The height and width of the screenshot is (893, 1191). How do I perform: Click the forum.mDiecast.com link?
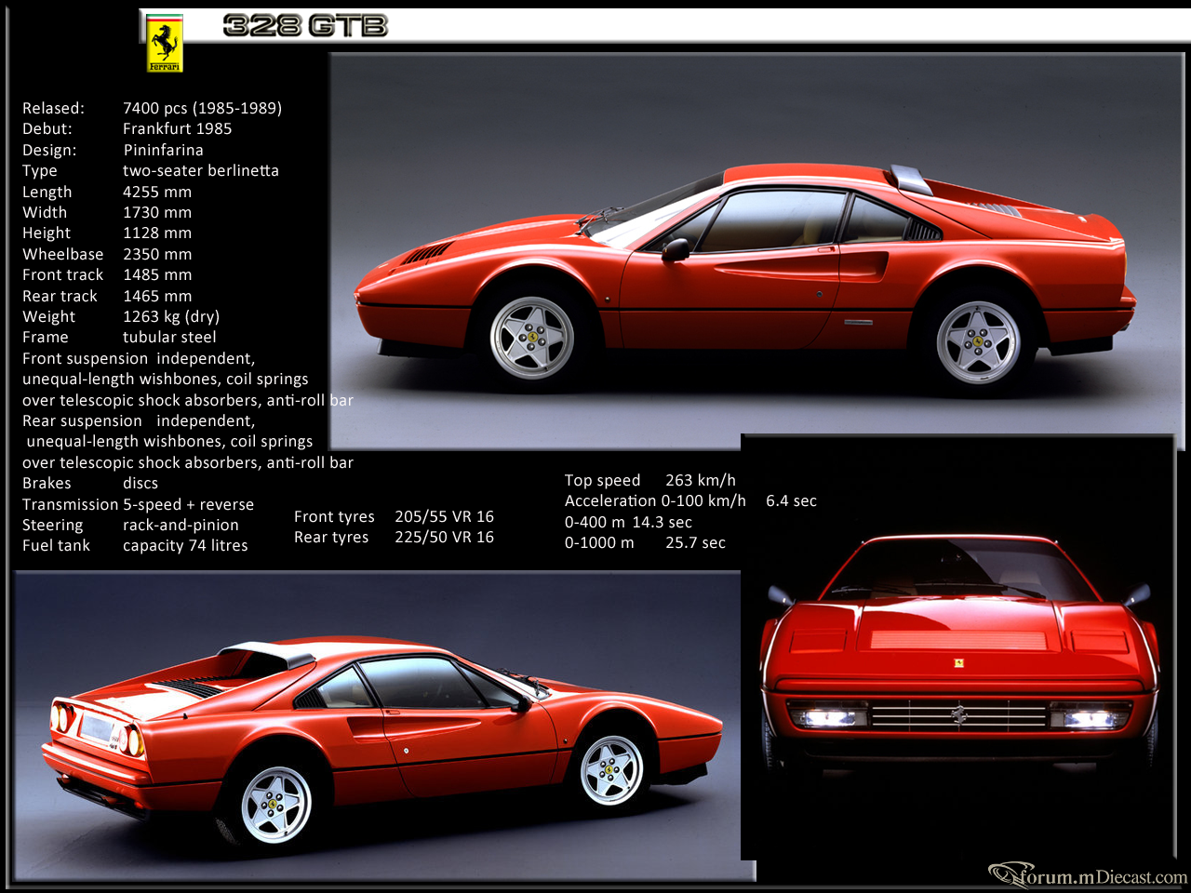tap(1088, 875)
